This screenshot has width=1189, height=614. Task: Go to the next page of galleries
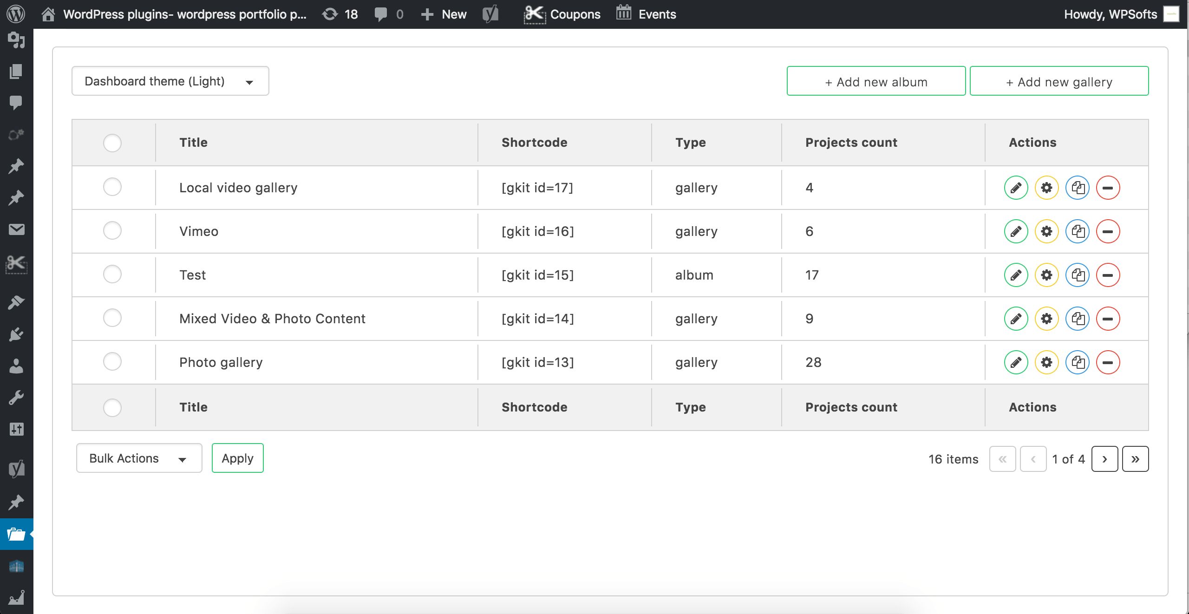point(1104,459)
